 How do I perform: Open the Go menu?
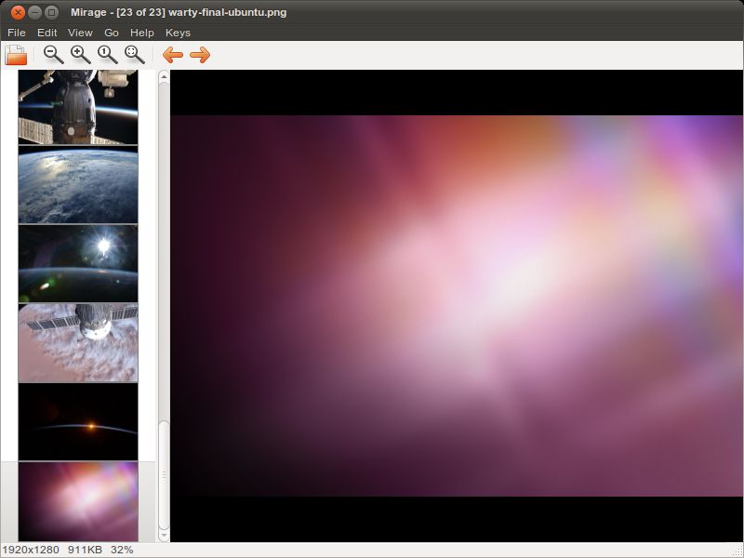[112, 33]
